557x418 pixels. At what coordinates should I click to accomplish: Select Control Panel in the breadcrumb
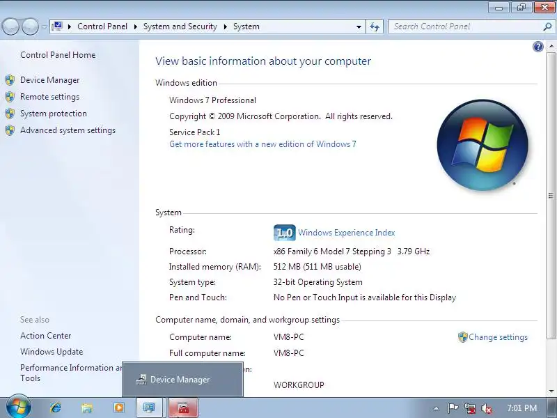[102, 26]
